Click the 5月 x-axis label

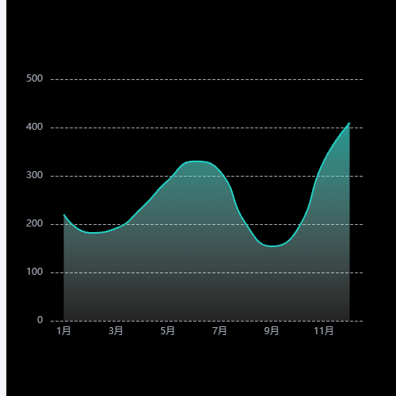pos(167,330)
